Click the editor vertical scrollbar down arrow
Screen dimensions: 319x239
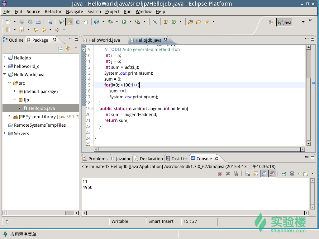click(309, 144)
